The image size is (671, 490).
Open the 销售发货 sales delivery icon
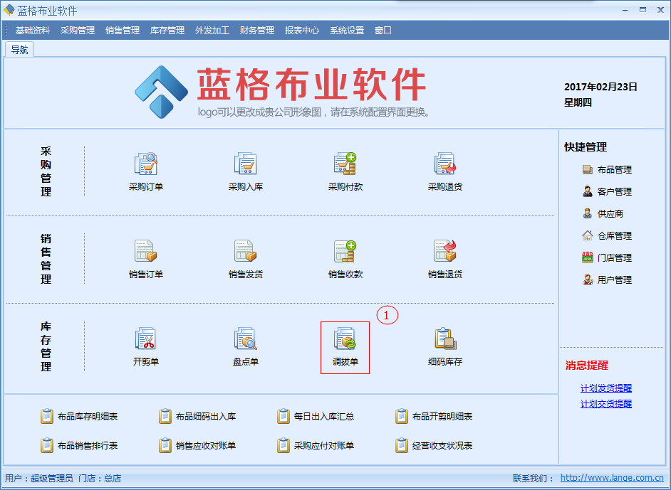tap(246, 251)
